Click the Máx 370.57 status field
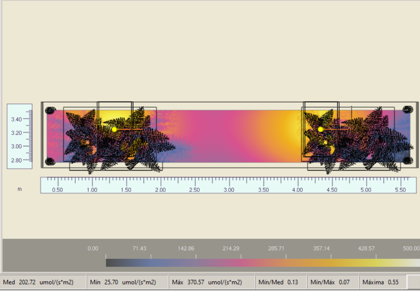 211,282
